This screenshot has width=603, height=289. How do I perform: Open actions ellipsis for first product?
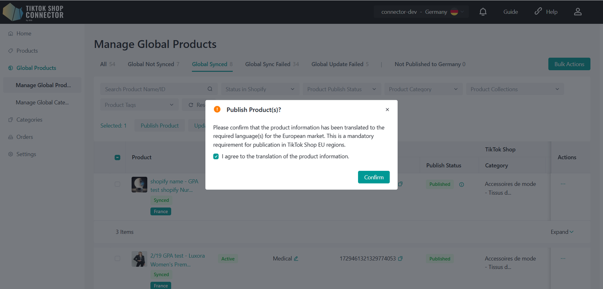click(563, 184)
